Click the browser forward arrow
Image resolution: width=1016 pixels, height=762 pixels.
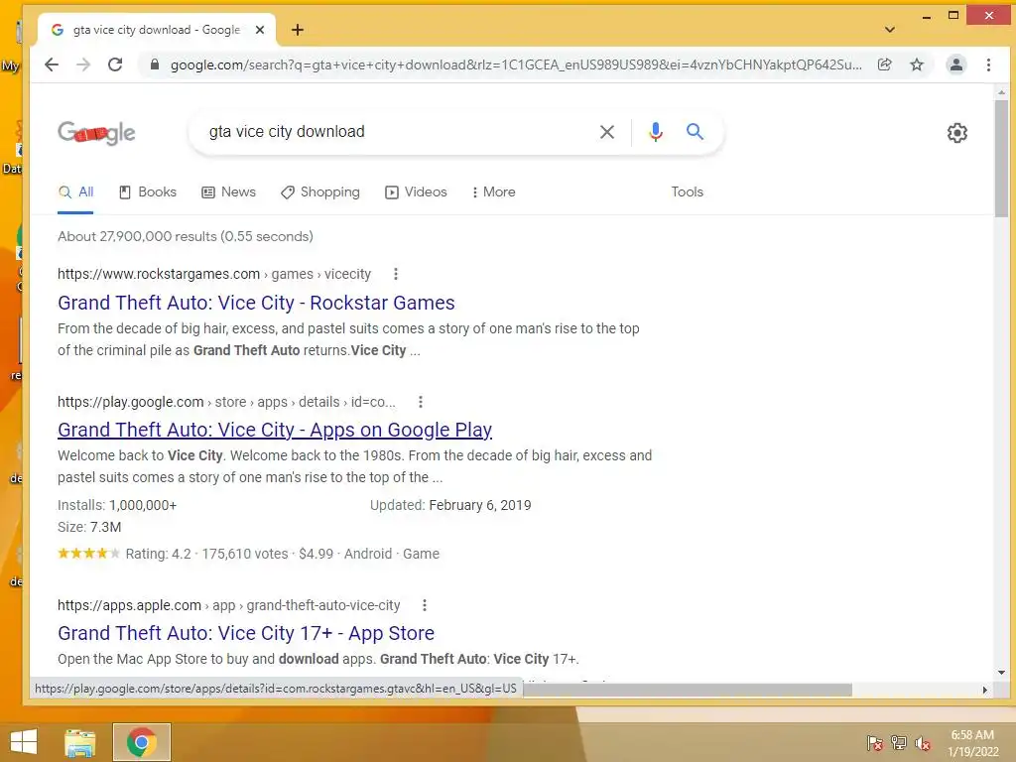(x=83, y=64)
